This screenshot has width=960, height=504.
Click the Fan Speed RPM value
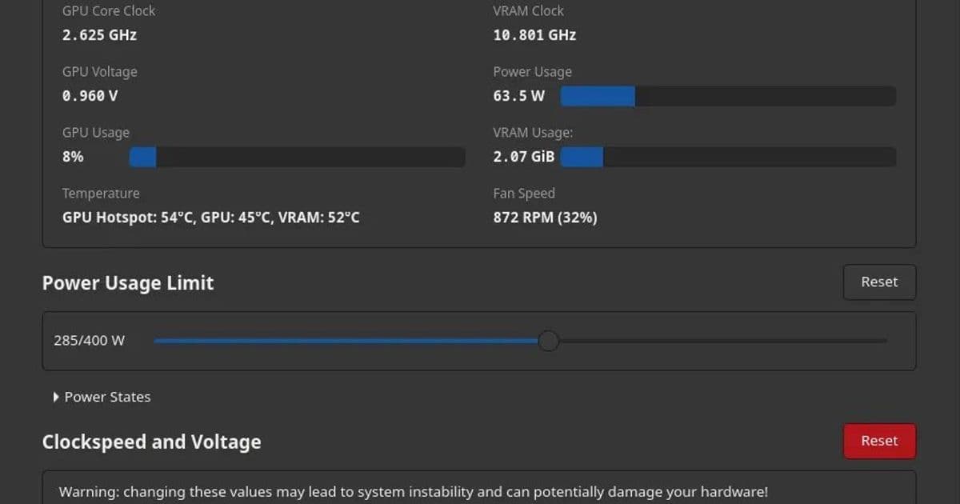point(545,217)
